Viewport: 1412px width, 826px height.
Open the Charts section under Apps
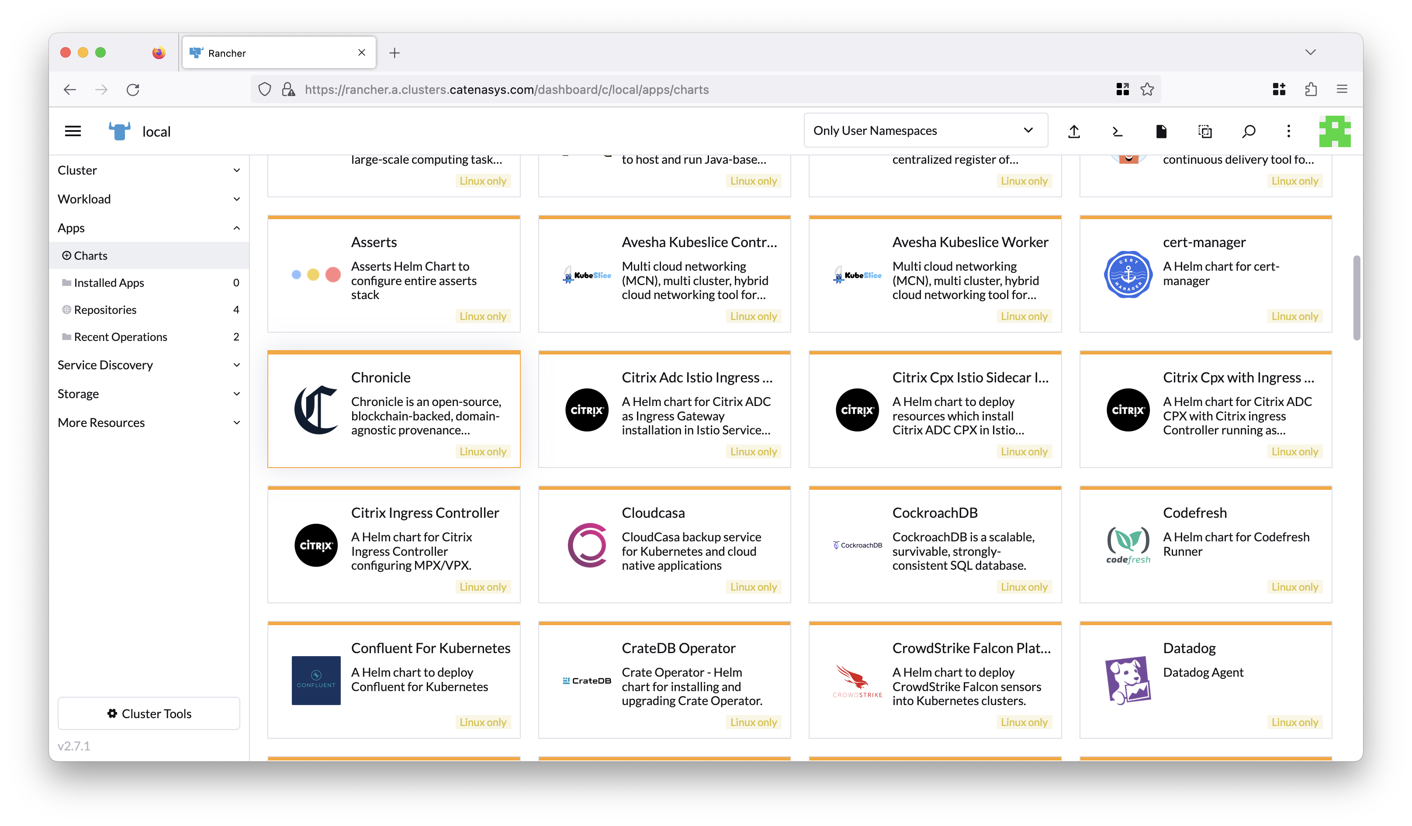90,255
